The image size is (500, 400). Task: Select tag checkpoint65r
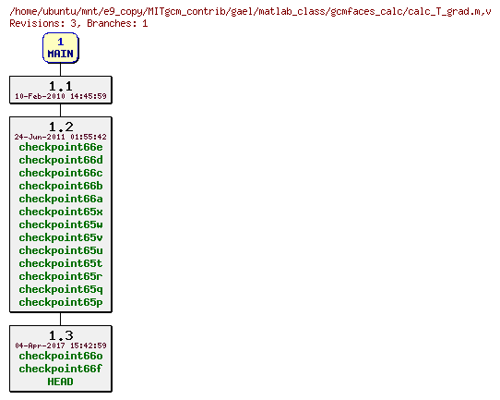pyautogui.click(x=61, y=276)
